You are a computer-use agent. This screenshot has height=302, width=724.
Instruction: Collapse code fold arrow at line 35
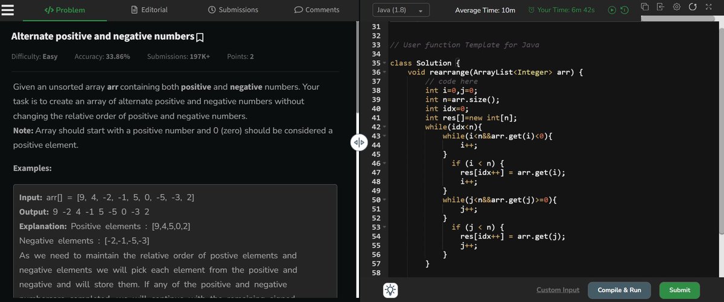384,63
